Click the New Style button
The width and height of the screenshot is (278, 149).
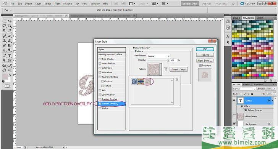205,61
